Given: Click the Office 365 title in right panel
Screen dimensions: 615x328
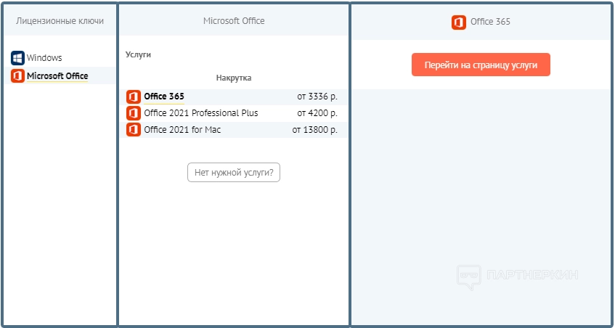Looking at the screenshot, I should [490, 22].
